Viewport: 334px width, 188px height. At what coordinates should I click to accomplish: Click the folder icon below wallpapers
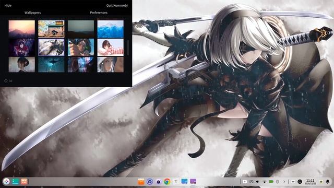[x=10, y=81]
